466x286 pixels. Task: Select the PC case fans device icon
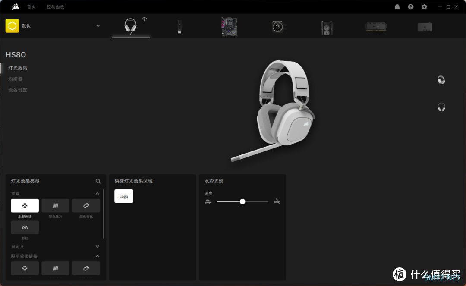pyautogui.click(x=327, y=28)
